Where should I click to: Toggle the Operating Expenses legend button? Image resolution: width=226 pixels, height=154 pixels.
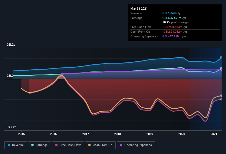[136, 145]
